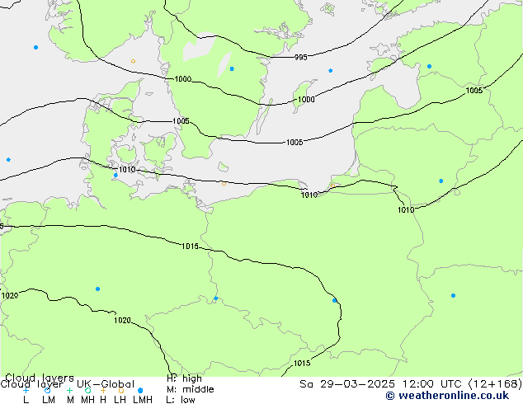Viewport: 523px width, 404px height.
Task: Click the blue plus L legend symbol
Action: (x=26, y=390)
